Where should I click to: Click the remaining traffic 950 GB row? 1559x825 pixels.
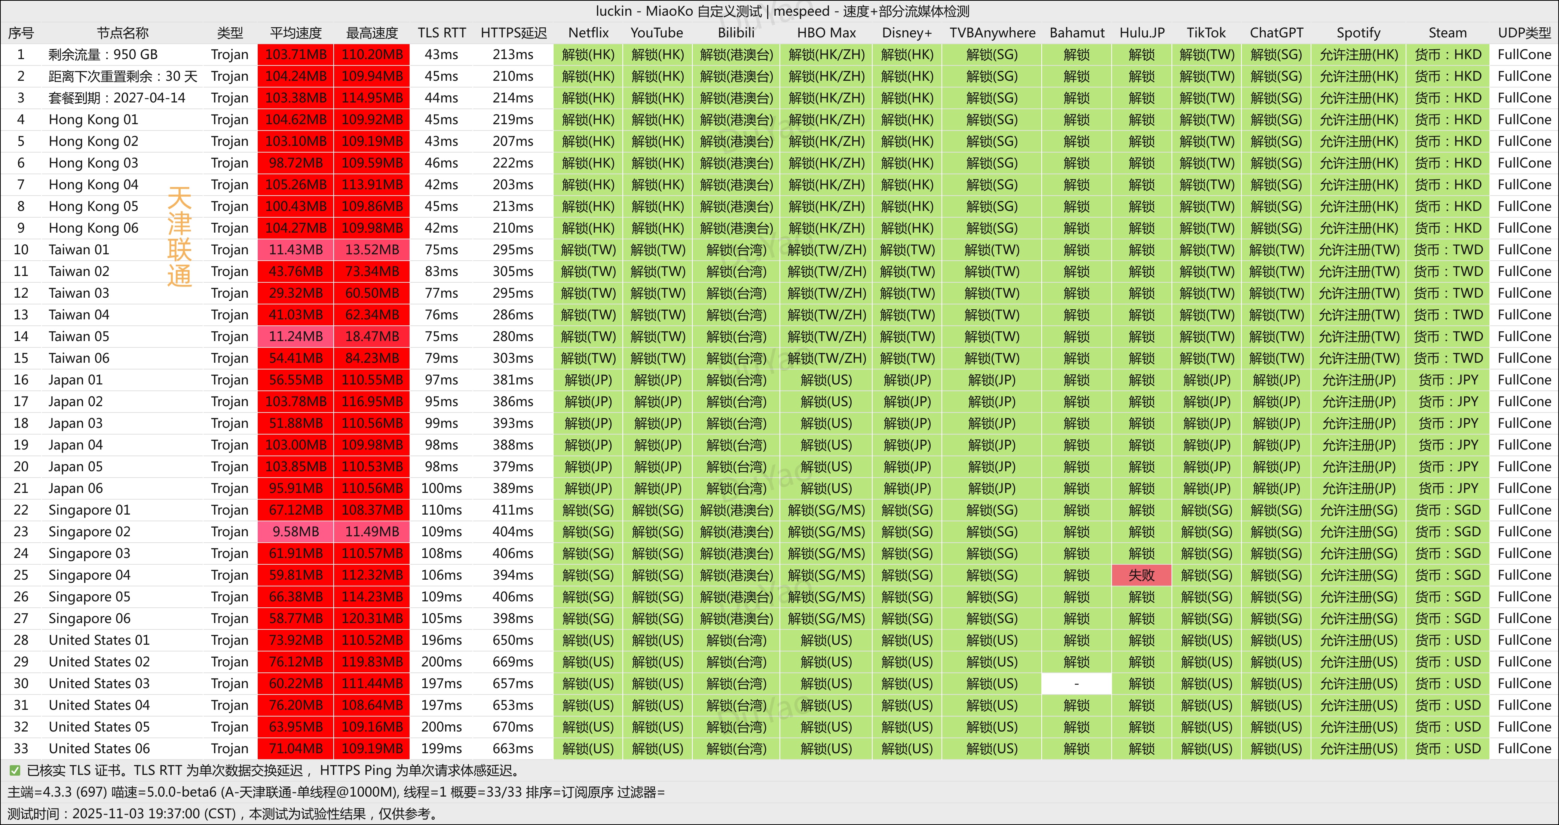coord(103,55)
